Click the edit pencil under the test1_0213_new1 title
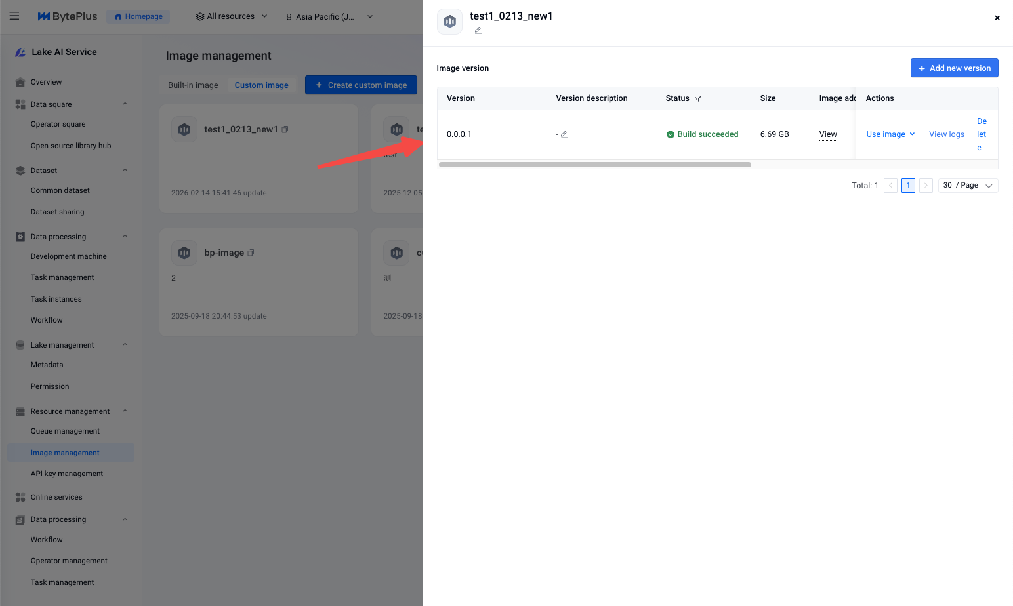1013x606 pixels. point(478,30)
